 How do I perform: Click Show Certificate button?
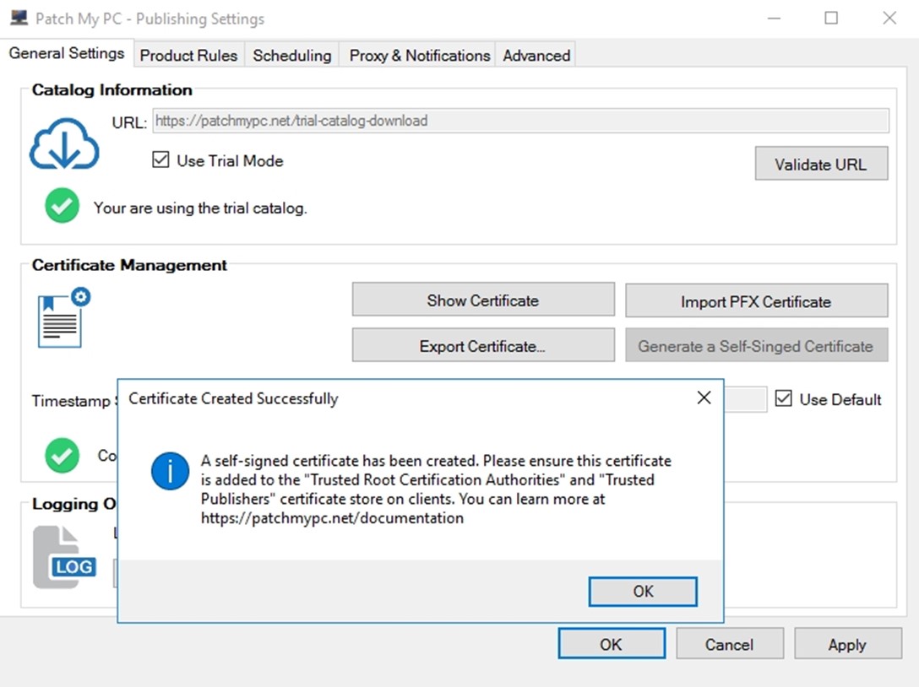483,300
